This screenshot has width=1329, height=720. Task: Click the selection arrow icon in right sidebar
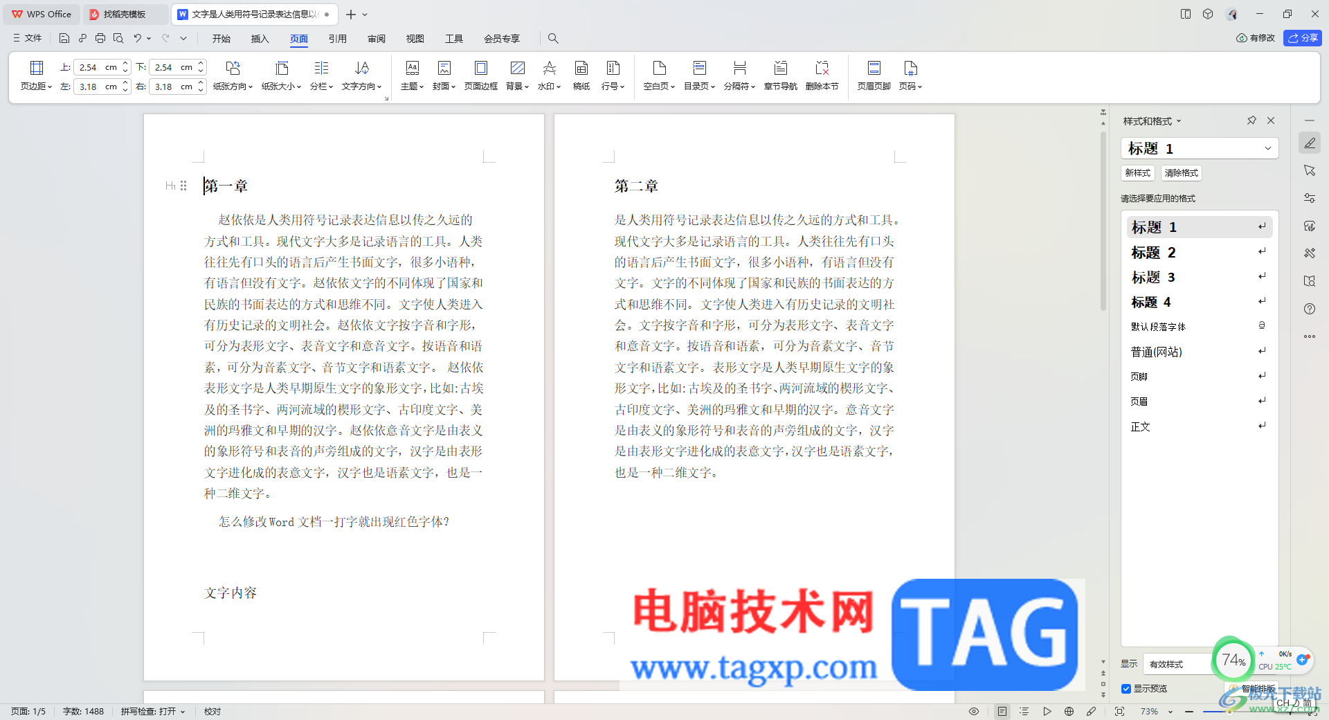pyautogui.click(x=1310, y=170)
